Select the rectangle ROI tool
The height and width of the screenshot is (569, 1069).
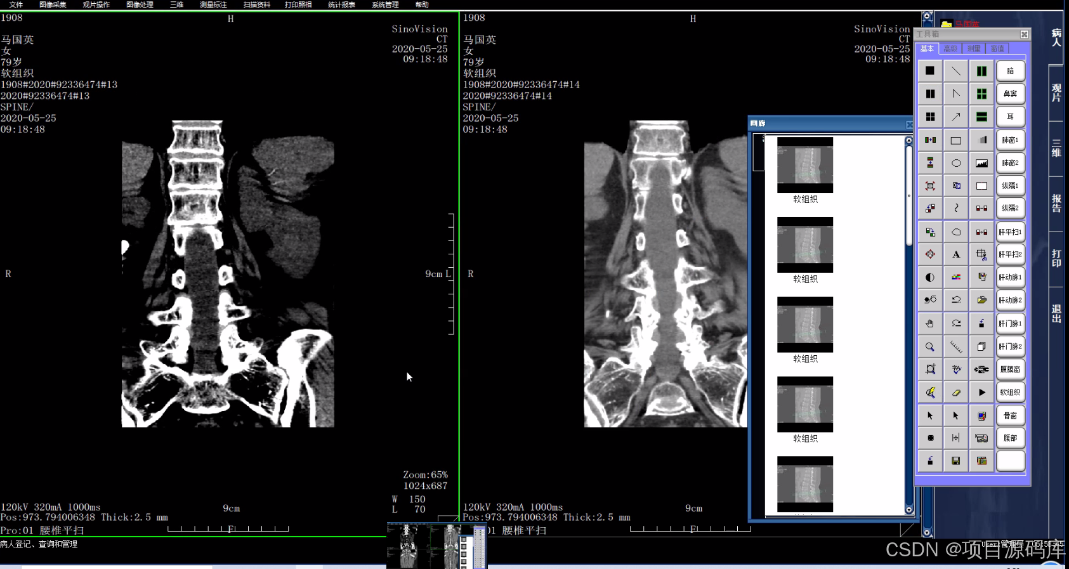click(x=956, y=140)
